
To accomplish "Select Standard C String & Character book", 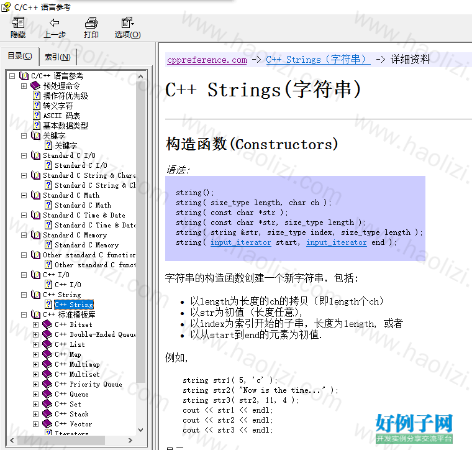I will click(89, 175).
